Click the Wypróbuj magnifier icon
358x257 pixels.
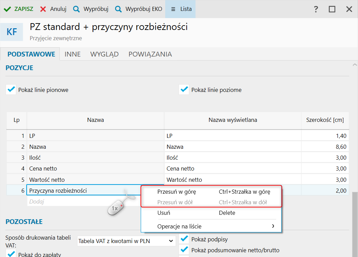(x=76, y=9)
